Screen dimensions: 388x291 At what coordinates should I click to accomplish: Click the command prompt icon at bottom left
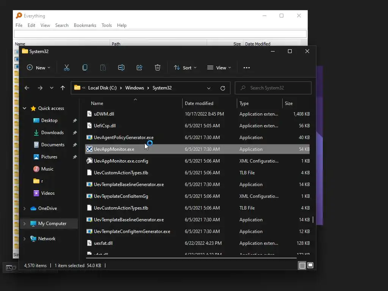[x=9, y=268]
